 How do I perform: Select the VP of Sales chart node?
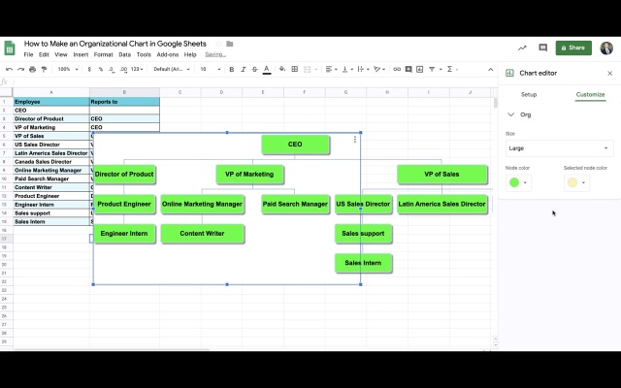(441, 175)
